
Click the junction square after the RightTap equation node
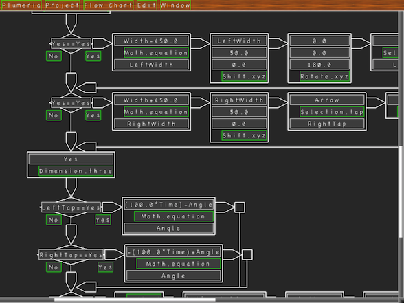(247, 255)
